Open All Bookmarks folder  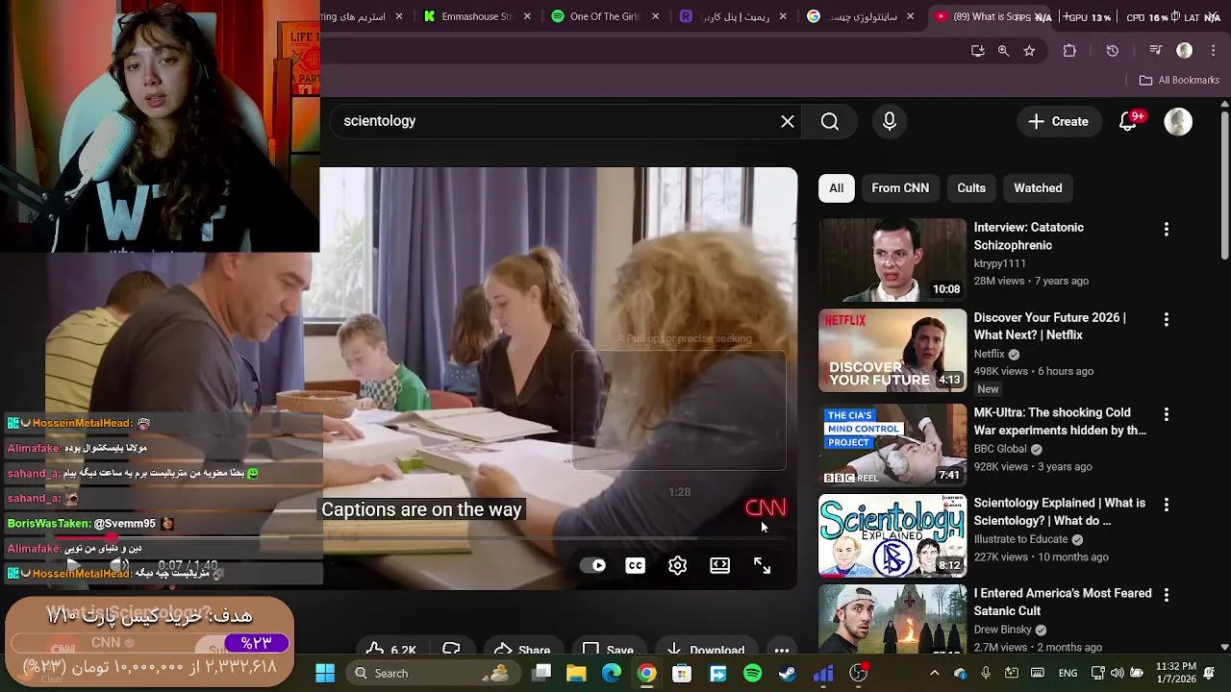(x=1179, y=81)
